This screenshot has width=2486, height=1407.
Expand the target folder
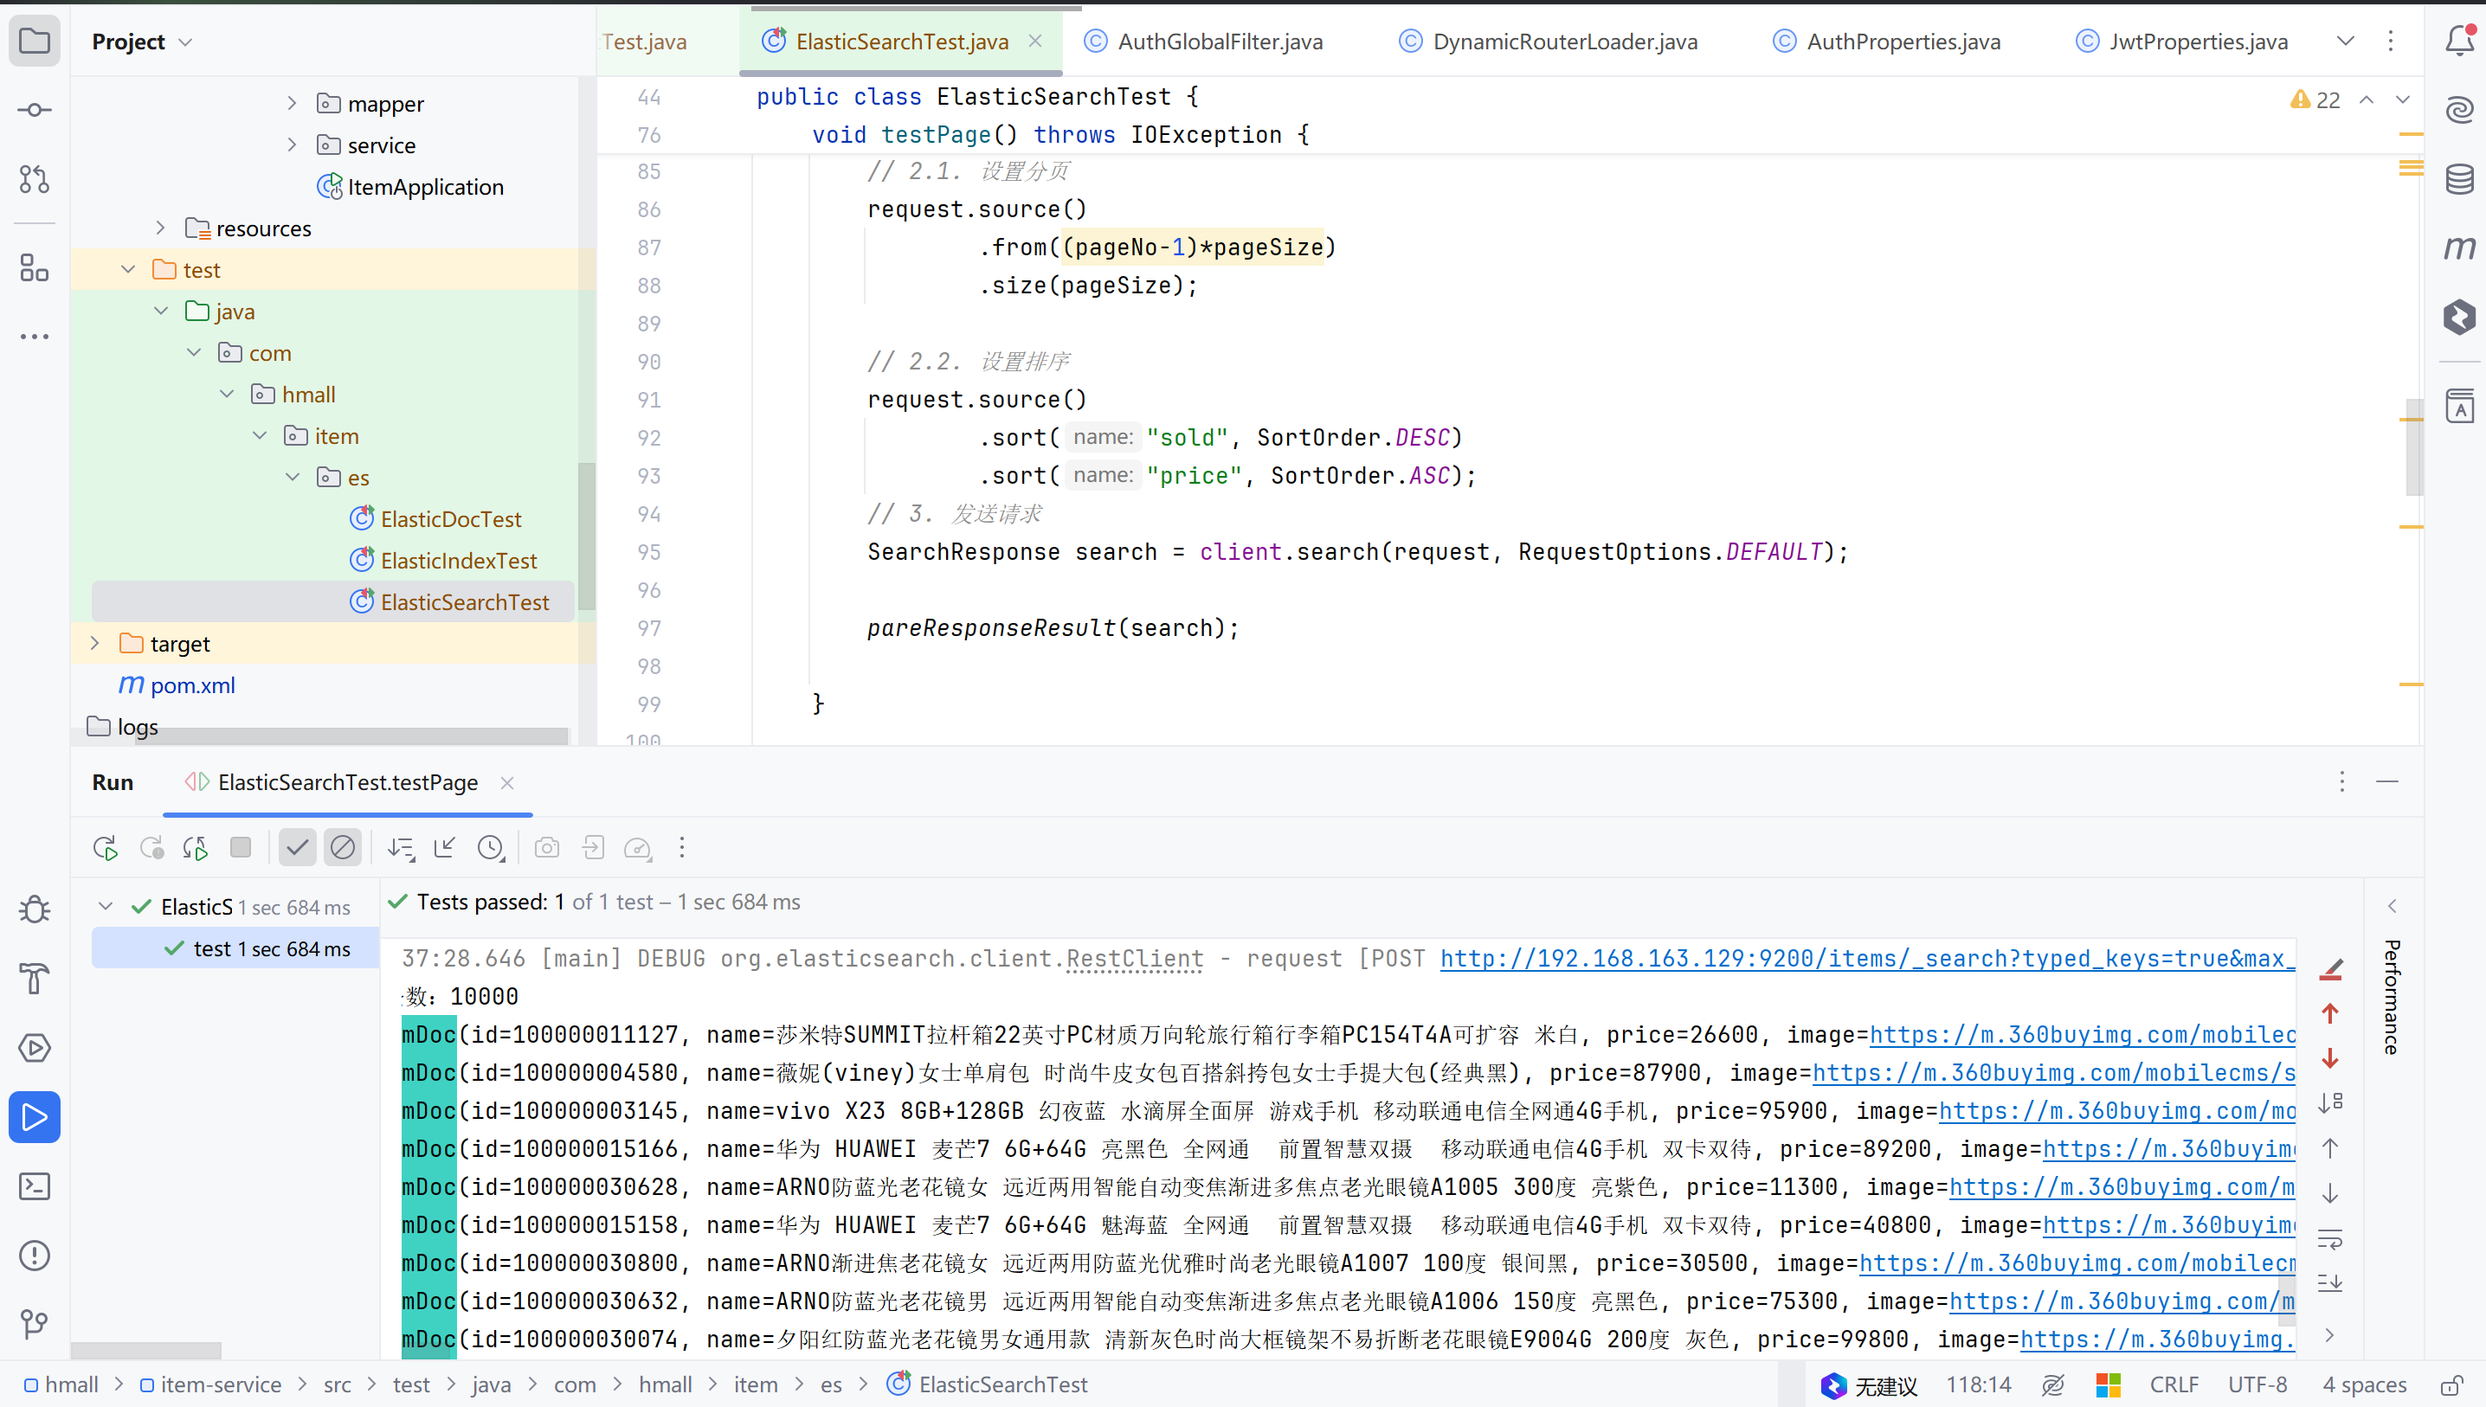pyautogui.click(x=94, y=644)
